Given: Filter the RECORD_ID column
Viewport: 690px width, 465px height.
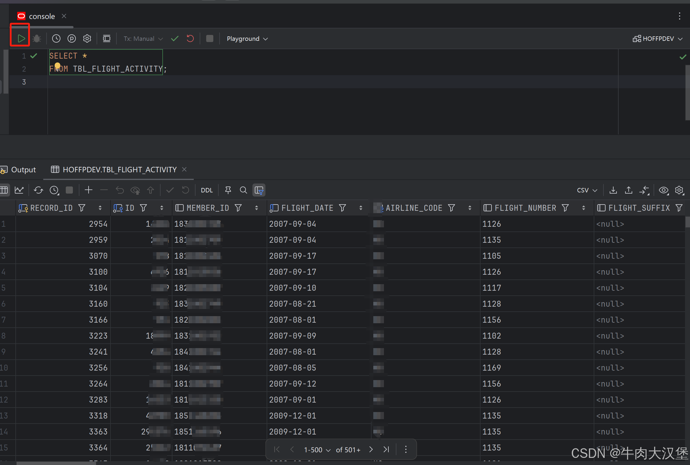Looking at the screenshot, I should pos(82,208).
